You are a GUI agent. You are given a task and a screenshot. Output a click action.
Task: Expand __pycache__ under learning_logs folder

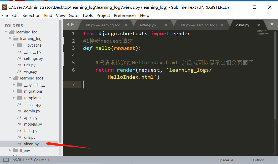pyautogui.click(x=14, y=85)
